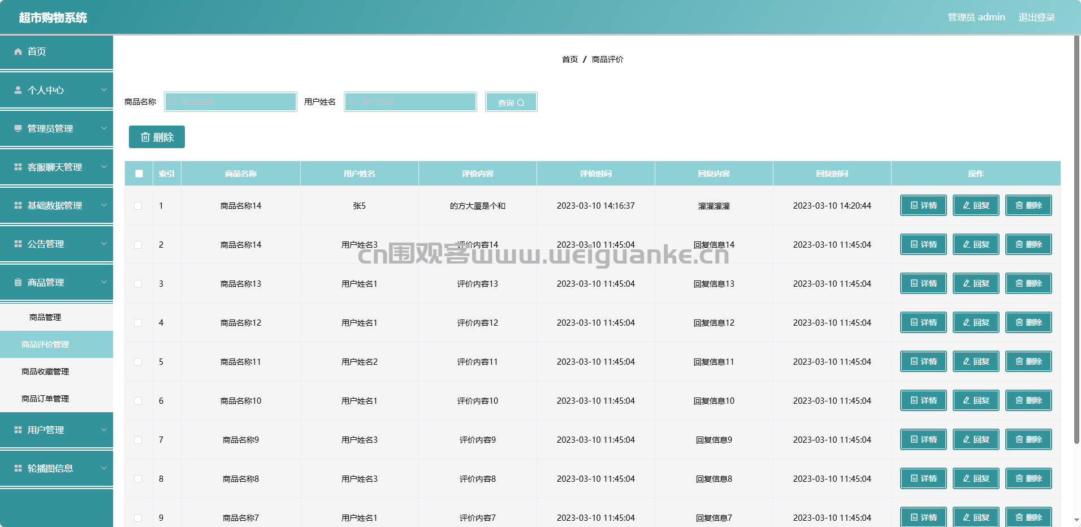
Task: Open 详情 for row 2 商品名称14
Action: tap(923, 244)
